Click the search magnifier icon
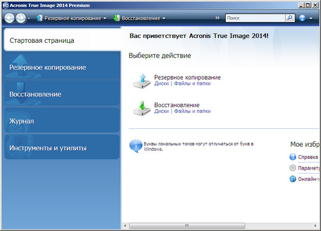The image size is (321, 231). click(x=289, y=18)
